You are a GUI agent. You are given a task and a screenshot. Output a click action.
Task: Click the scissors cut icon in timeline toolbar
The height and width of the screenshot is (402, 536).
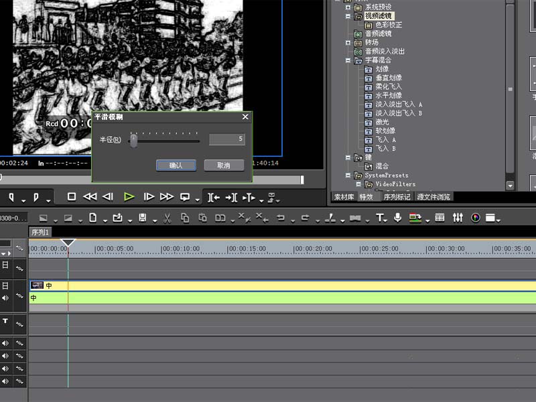coord(167,218)
